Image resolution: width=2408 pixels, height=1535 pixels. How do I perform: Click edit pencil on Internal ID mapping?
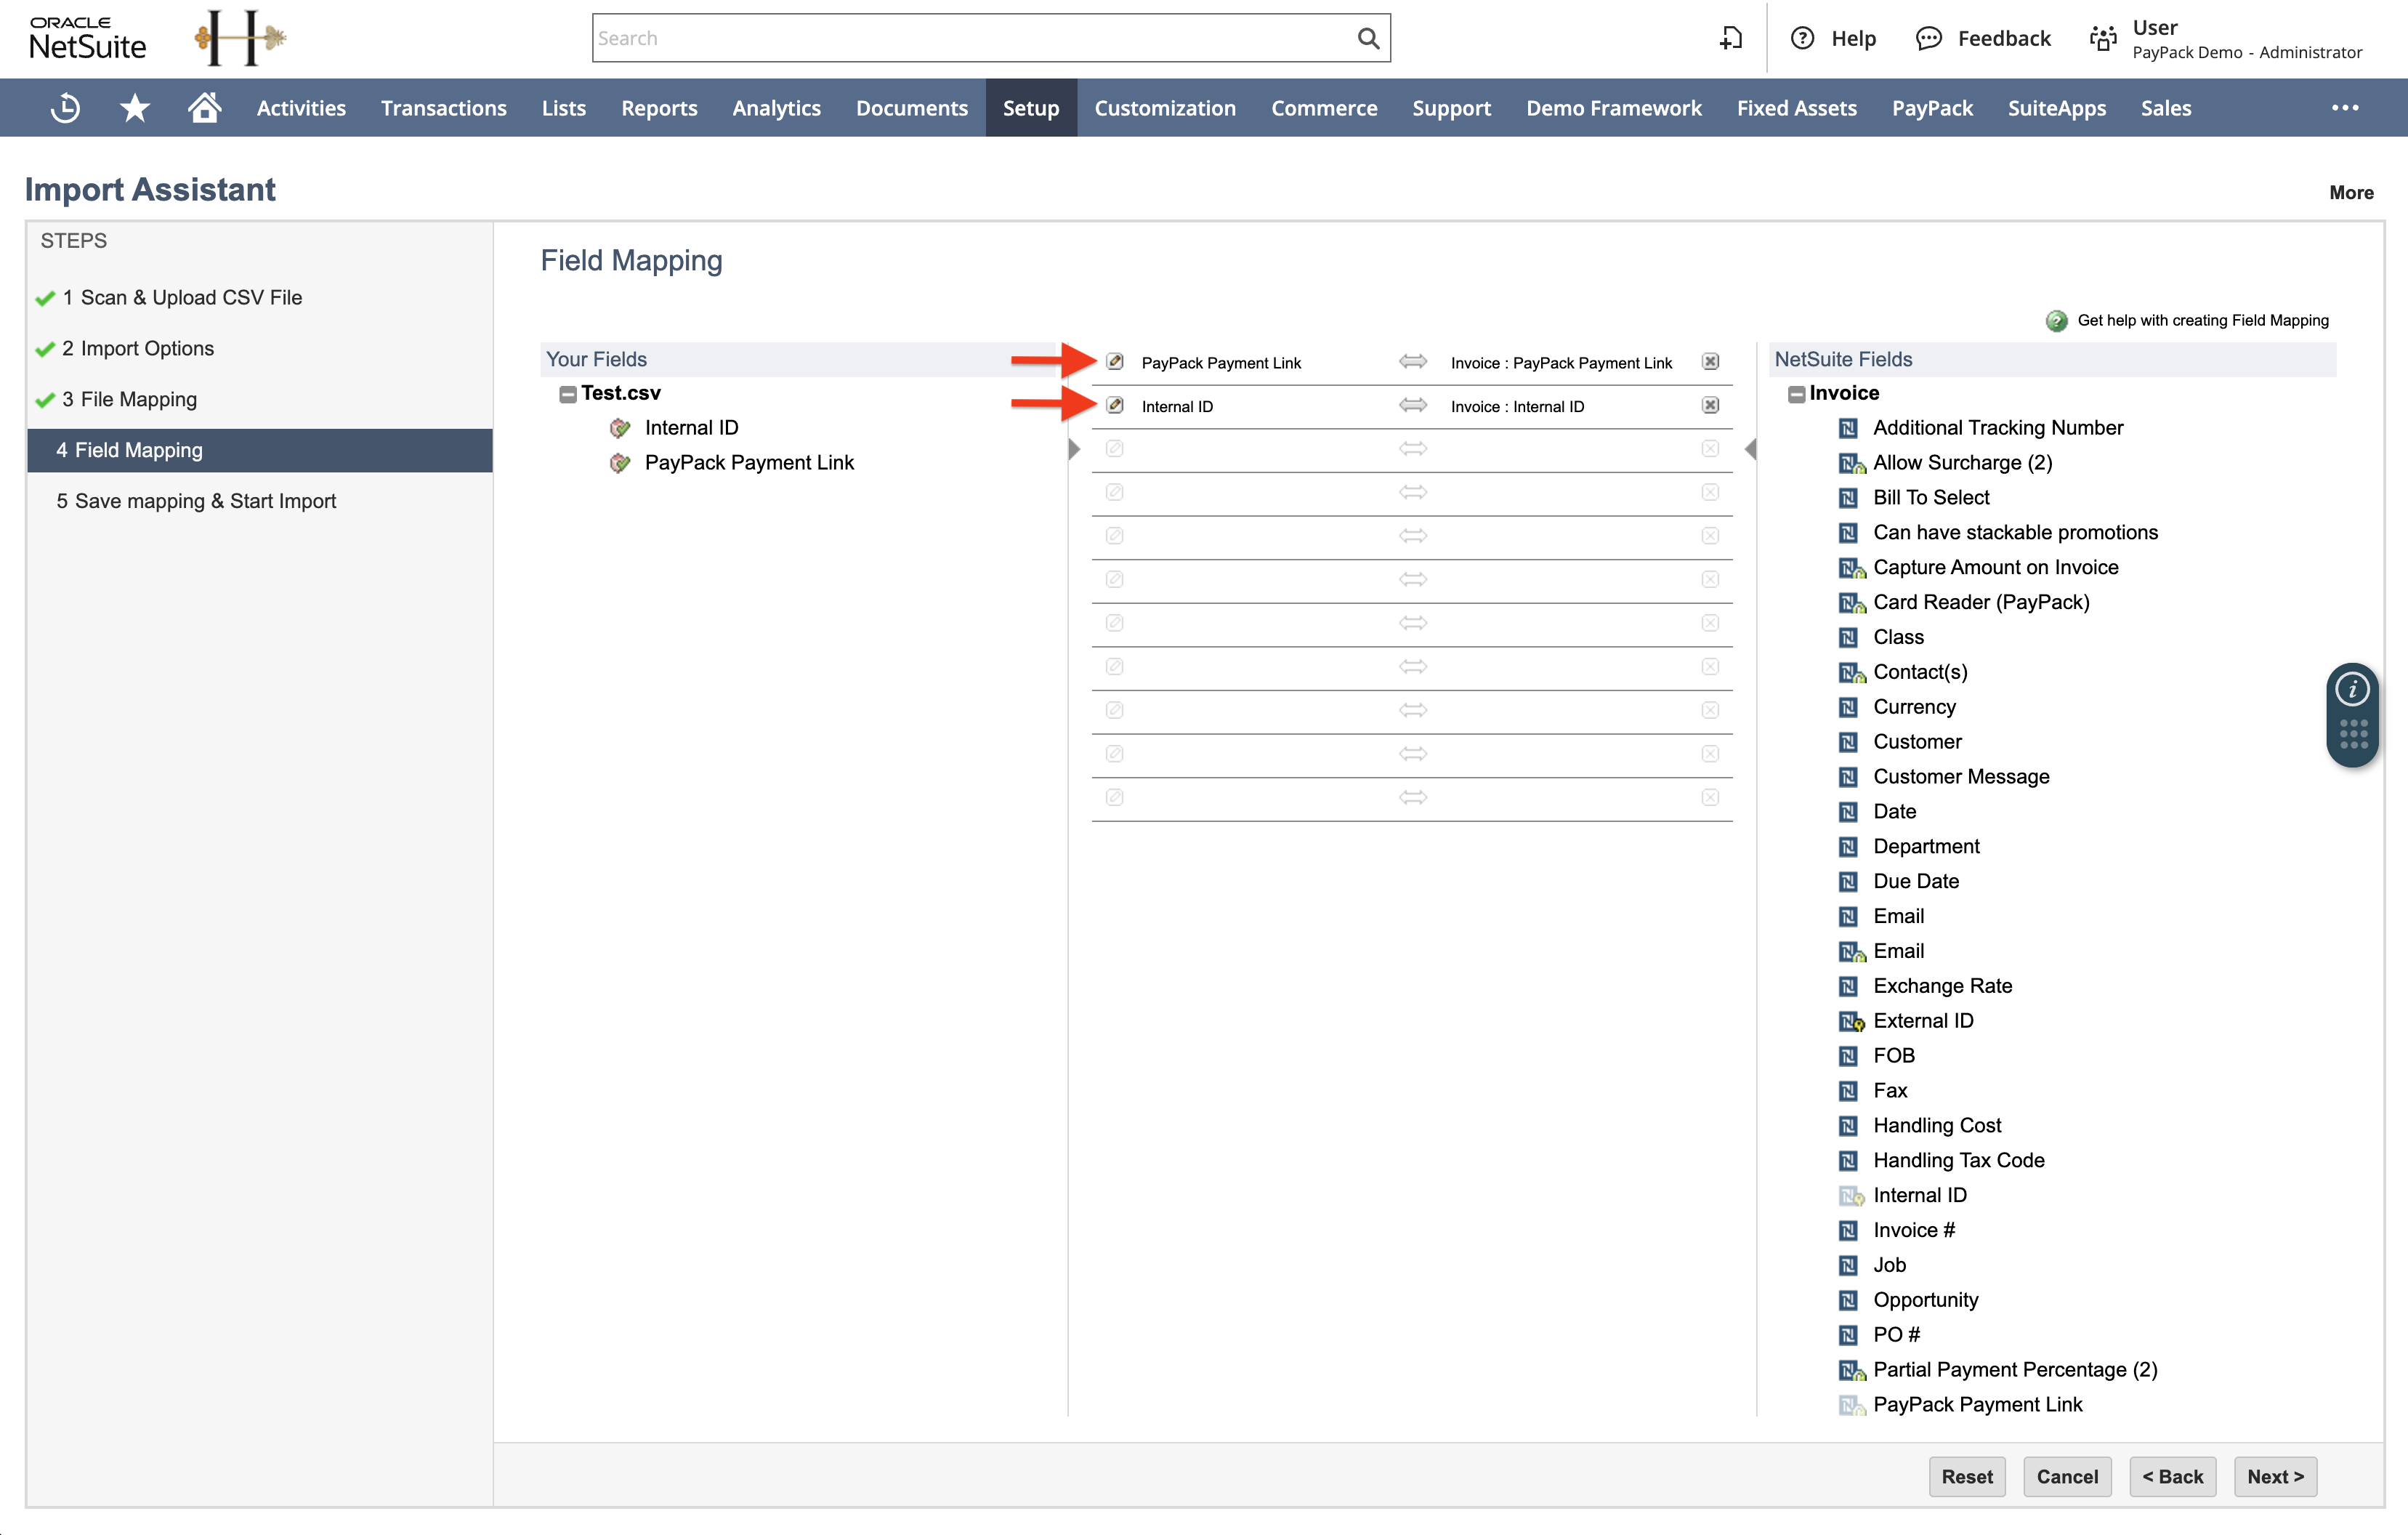point(1115,405)
